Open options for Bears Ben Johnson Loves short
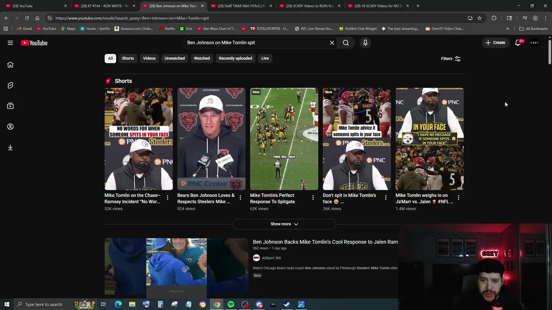Viewport: 552px width, 310px height. pos(240,198)
